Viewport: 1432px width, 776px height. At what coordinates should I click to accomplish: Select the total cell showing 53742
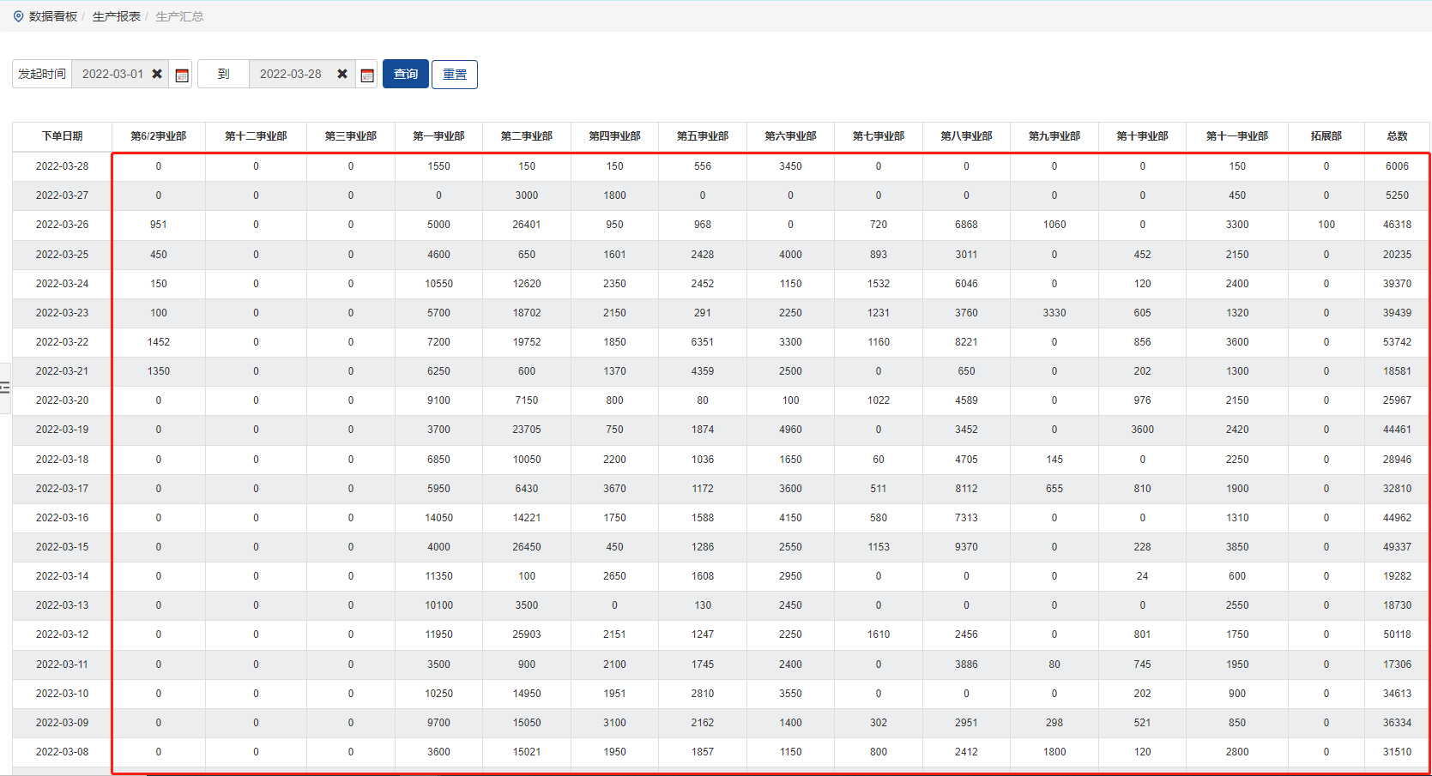1397,342
